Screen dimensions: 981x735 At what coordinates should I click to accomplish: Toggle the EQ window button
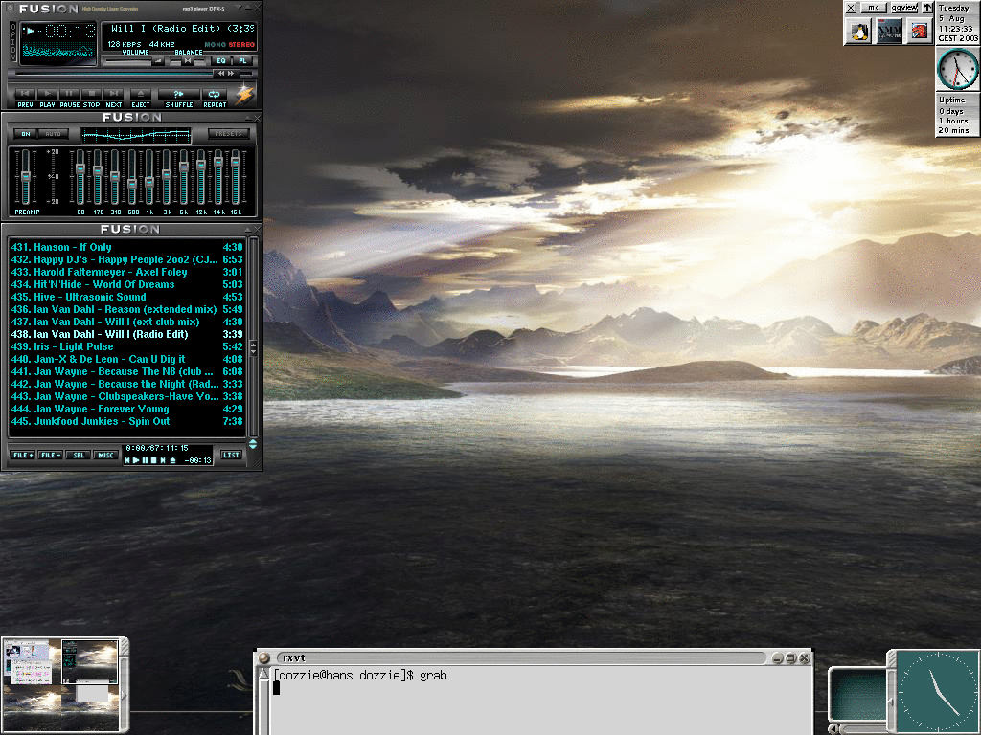(221, 60)
